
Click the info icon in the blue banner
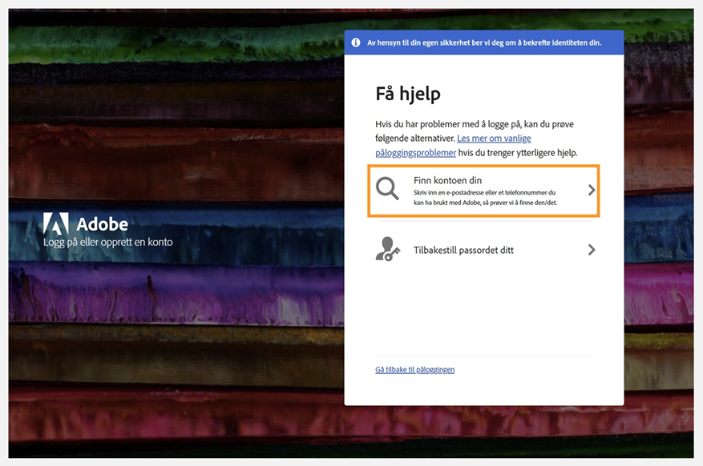356,42
